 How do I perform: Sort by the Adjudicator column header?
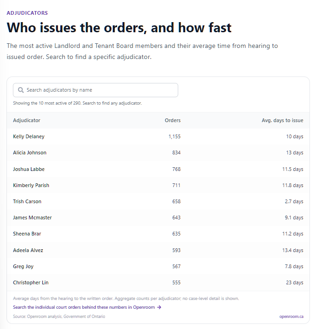(27, 120)
